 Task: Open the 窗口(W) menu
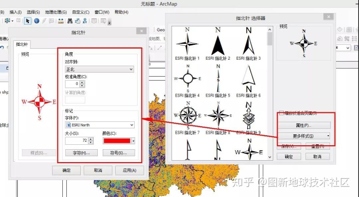(102, 12)
